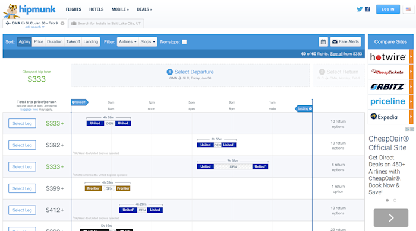
Task: Close the OMA-SLC search tab
Action: click(x=62, y=23)
